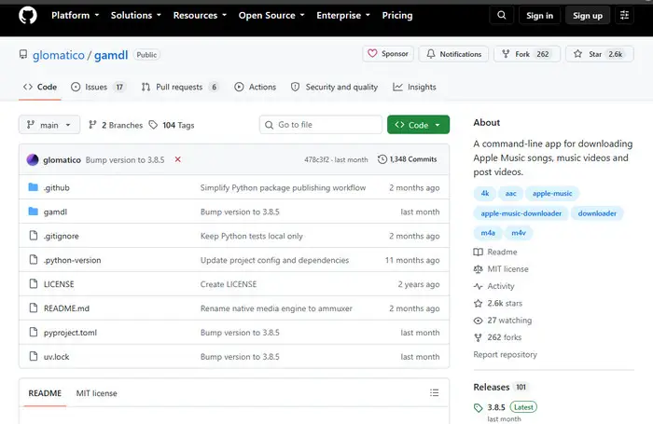Open the glomatico owner link
Viewport: 653px width, 424px height.
coord(58,55)
